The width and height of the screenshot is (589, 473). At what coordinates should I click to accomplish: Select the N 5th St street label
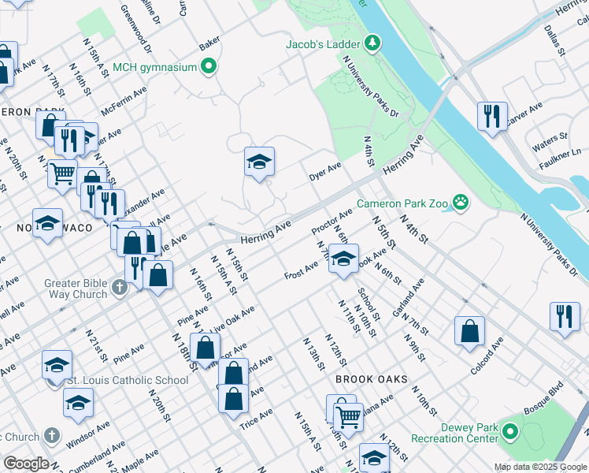click(x=384, y=233)
